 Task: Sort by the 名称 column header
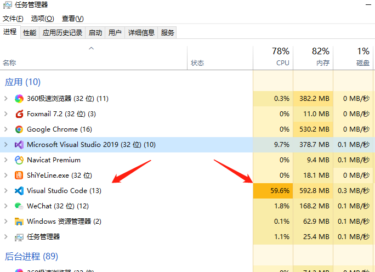point(94,58)
